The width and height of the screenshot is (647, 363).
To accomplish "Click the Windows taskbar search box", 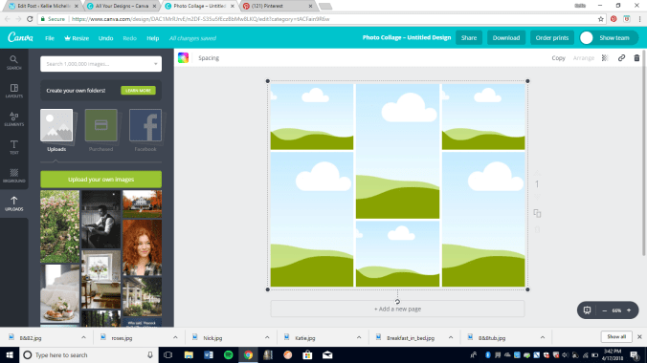I will [x=89, y=354].
